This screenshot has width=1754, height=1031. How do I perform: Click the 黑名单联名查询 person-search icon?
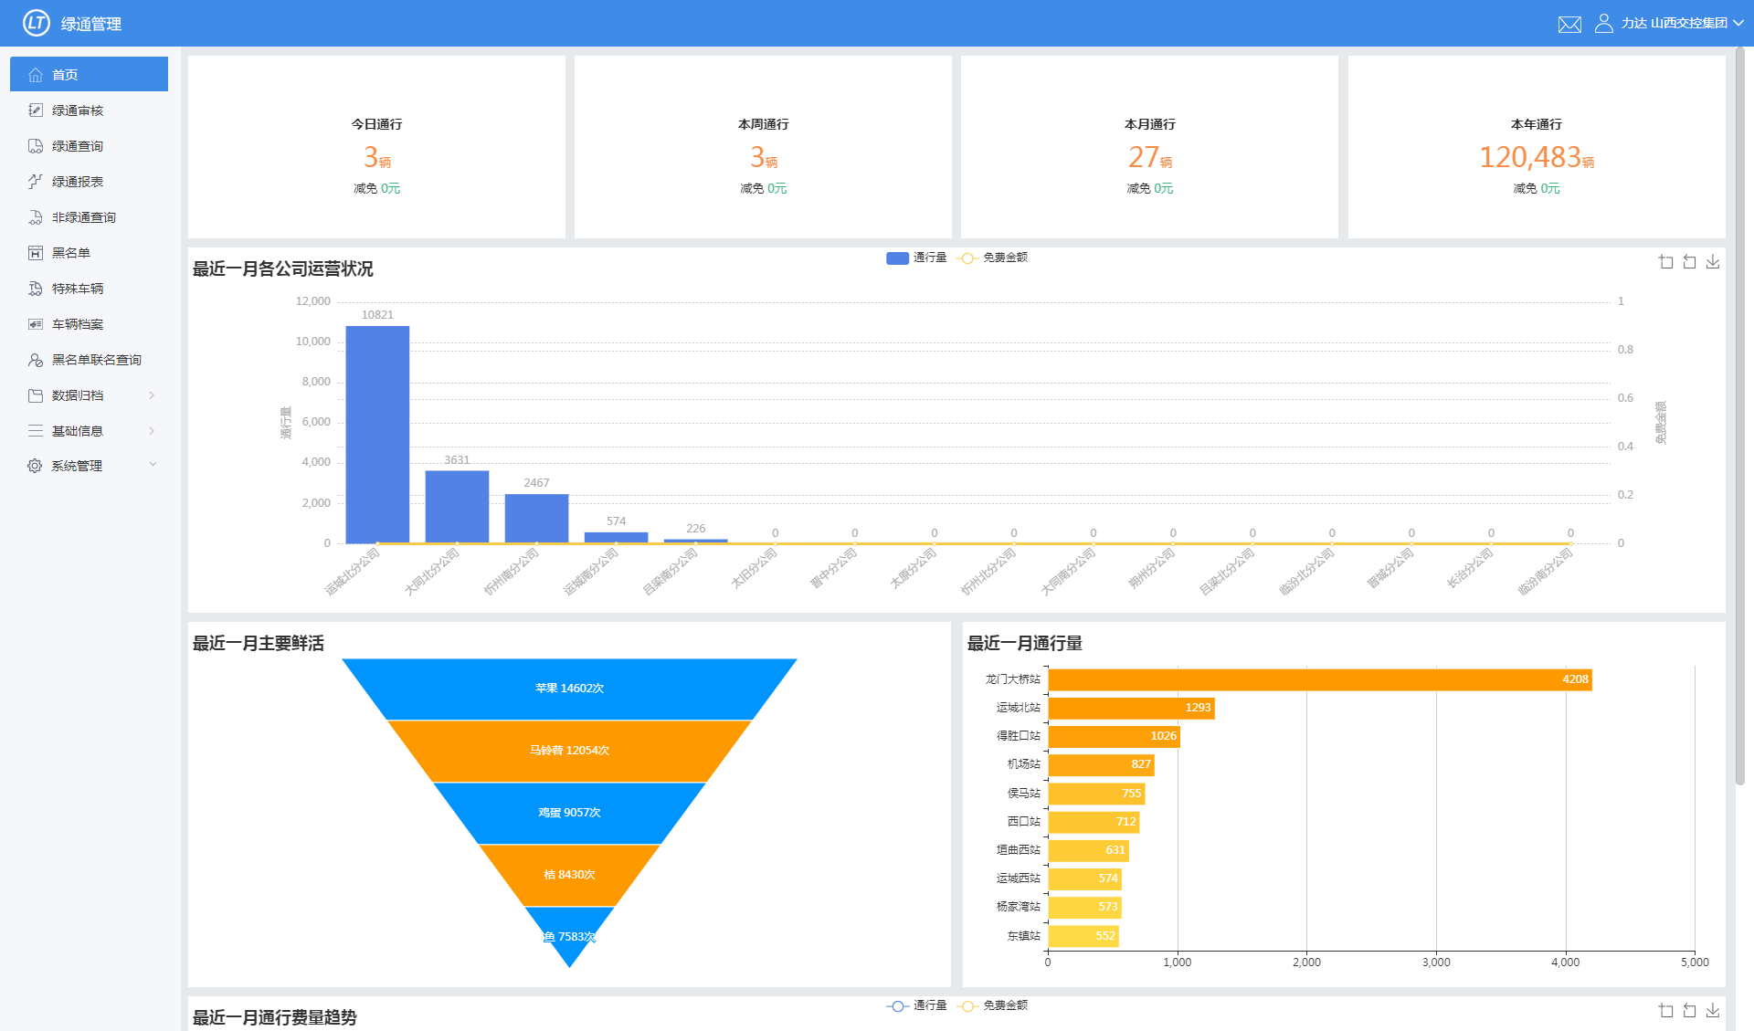pos(36,360)
